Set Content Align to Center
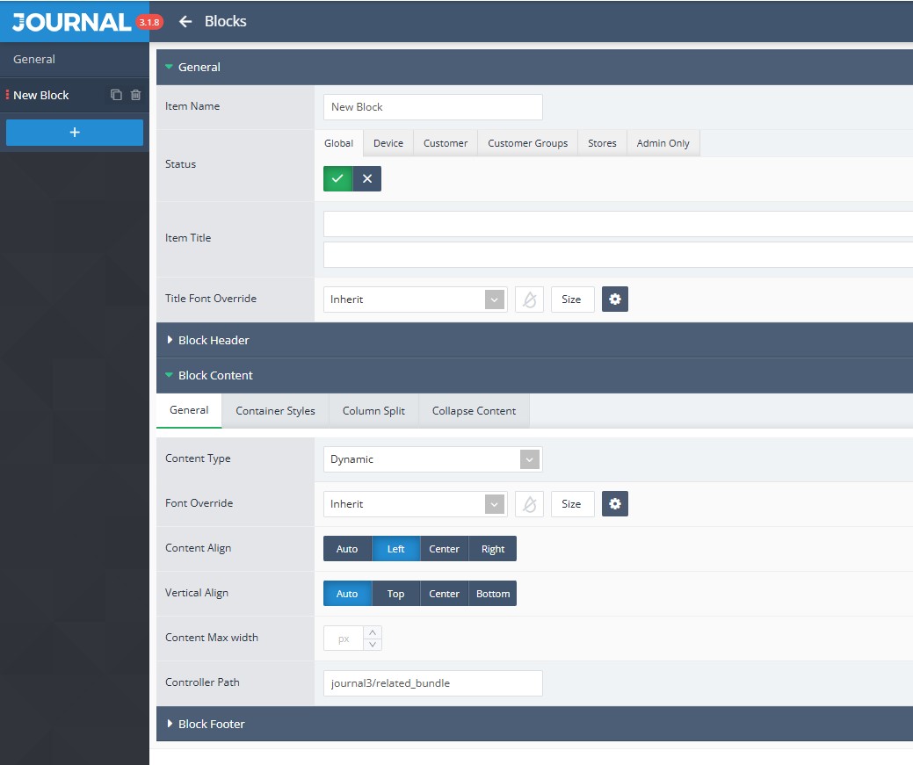Viewport: 913px width, 765px height. pos(444,549)
